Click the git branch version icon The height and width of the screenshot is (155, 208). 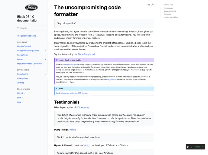tap(192, 147)
